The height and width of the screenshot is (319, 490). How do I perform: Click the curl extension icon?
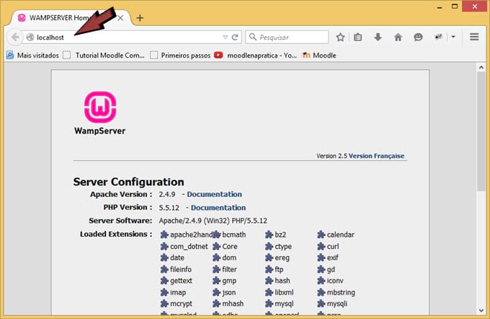(321, 246)
